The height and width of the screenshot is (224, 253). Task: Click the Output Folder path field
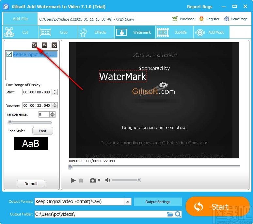point(101,214)
